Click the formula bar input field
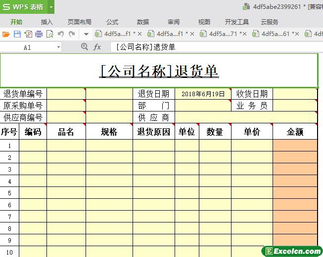The height and width of the screenshot is (257, 323). tap(213, 47)
